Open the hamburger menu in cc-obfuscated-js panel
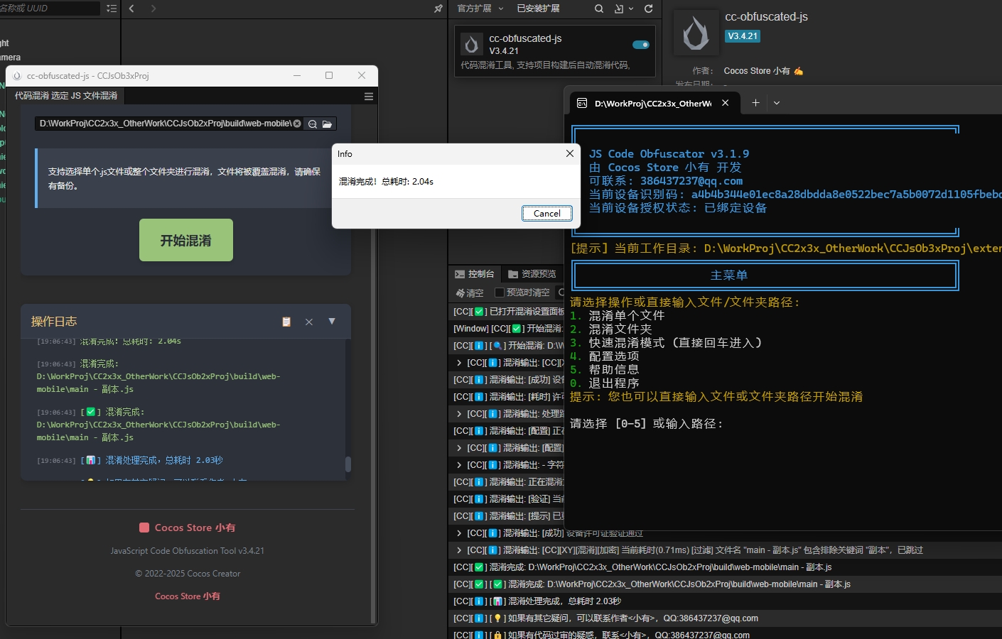This screenshot has height=639, width=1002. pyautogui.click(x=368, y=96)
